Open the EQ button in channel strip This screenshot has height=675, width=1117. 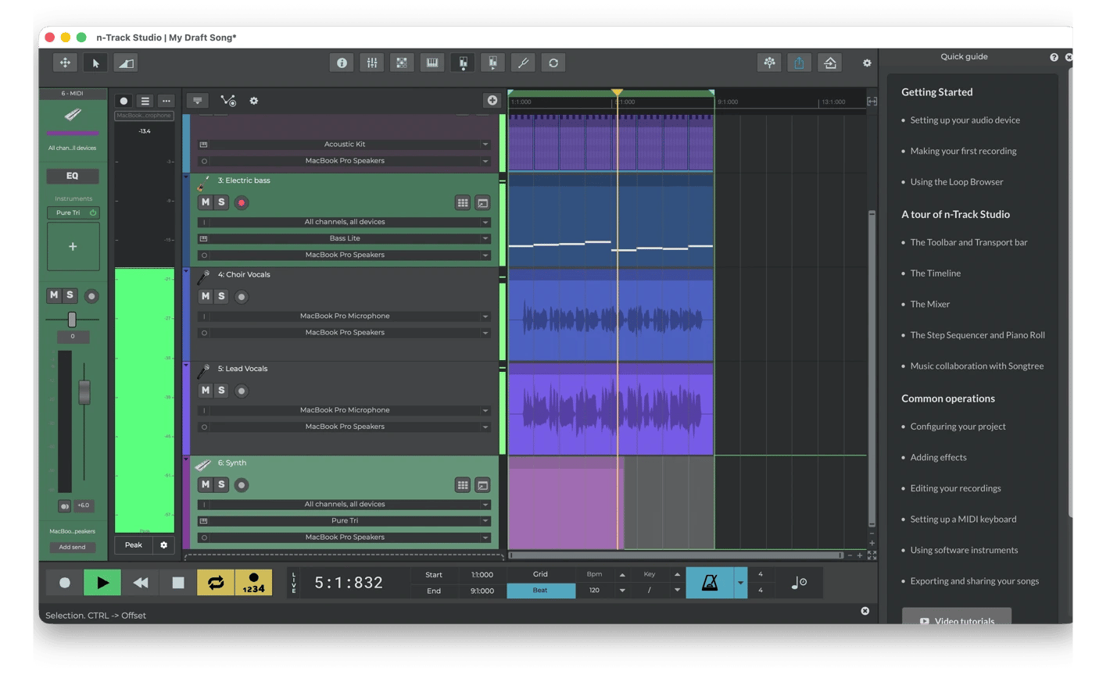[x=73, y=176]
